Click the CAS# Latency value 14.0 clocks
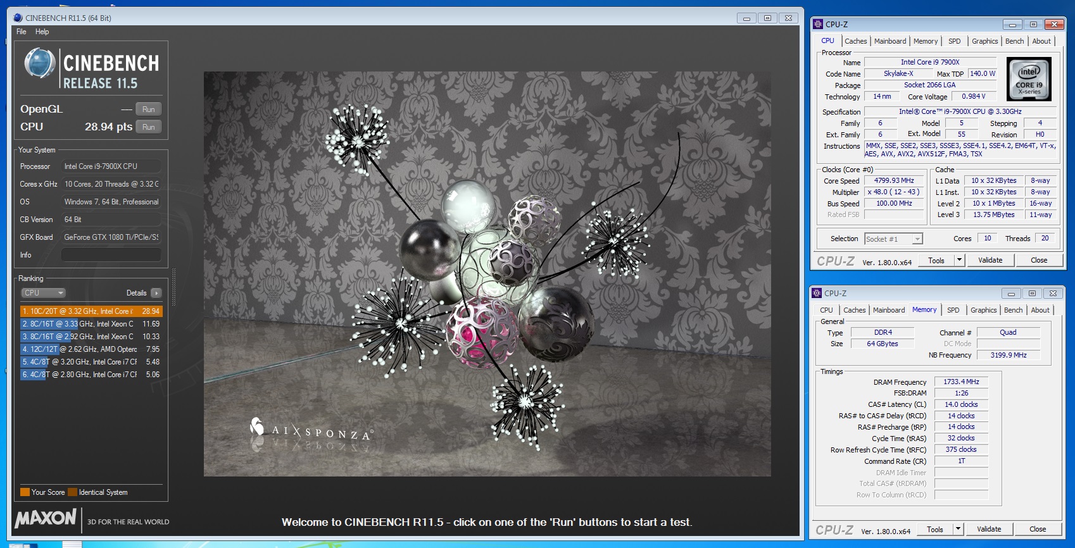Screen dimensions: 1075x548 (x=961, y=404)
